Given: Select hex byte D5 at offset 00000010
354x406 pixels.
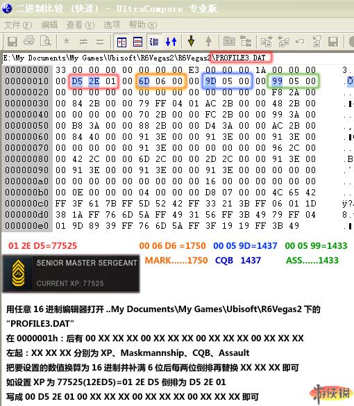Looking at the screenshot, I should point(77,81).
